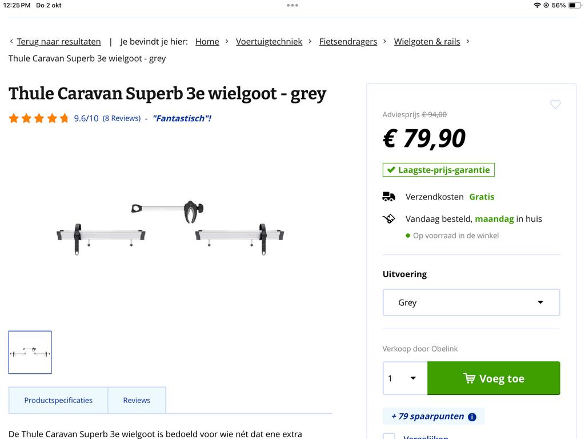Screen dimensions: 585x439
Task: Click the chevron after Wielgoten & rails
Action: tap(467, 41)
